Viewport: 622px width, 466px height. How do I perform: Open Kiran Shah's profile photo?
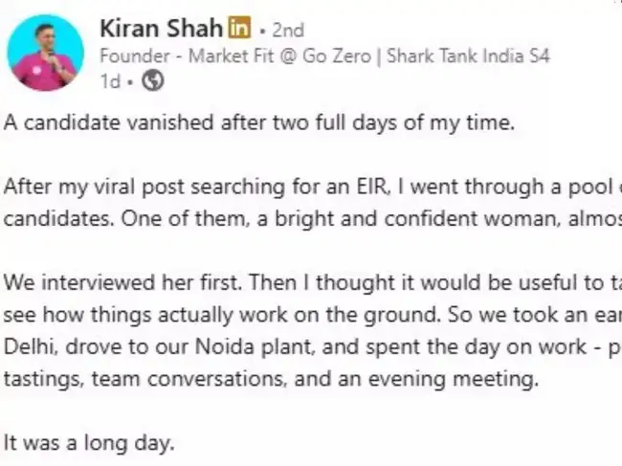click(46, 53)
